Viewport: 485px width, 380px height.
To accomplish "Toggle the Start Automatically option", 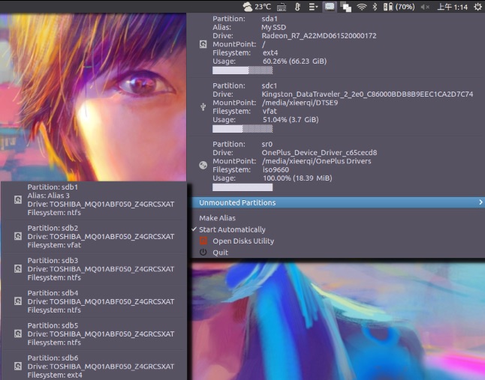I will coord(232,229).
